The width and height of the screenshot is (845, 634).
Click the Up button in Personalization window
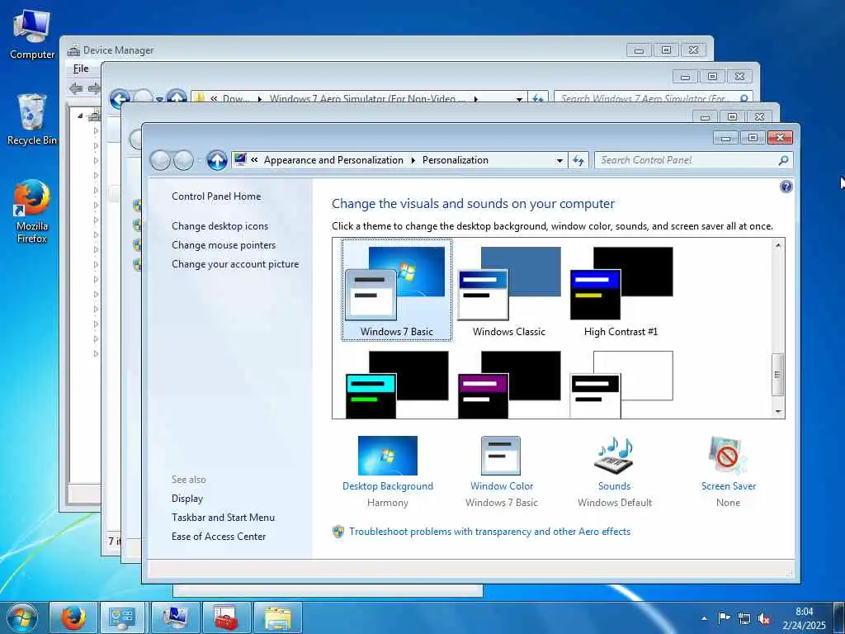click(x=217, y=160)
